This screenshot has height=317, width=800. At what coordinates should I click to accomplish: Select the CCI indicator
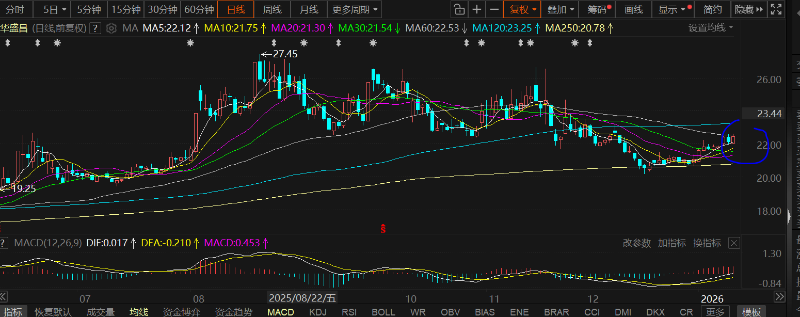pos(592,312)
